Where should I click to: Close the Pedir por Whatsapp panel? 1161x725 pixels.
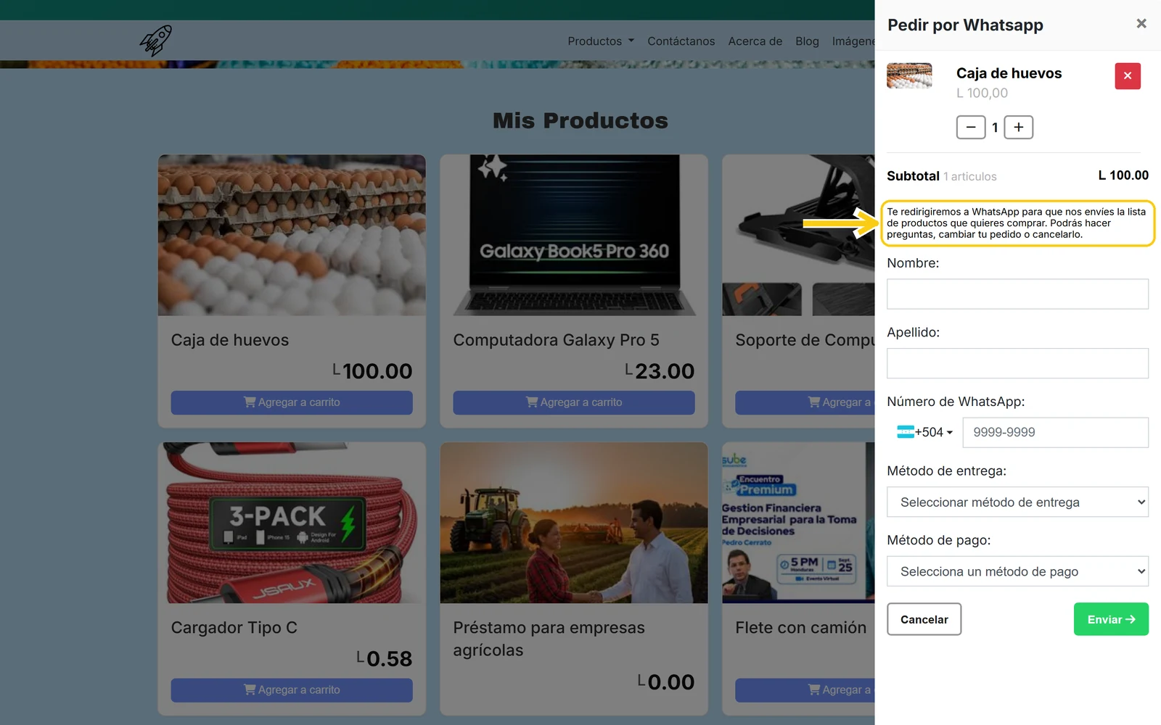click(1141, 24)
